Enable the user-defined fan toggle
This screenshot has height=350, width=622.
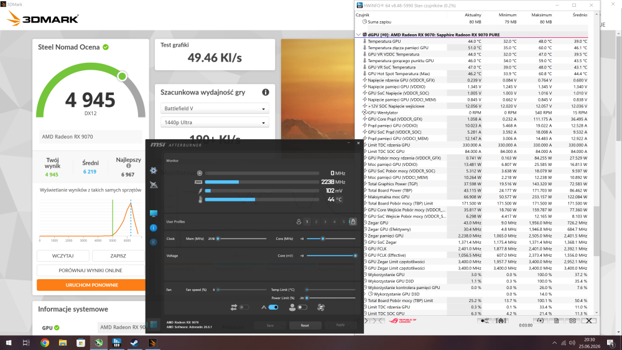pos(302,307)
